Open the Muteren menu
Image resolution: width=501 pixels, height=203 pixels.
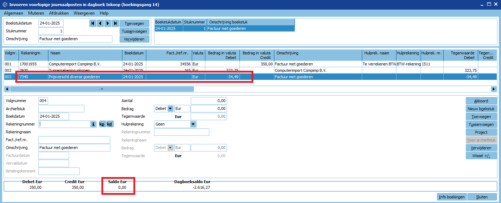click(x=36, y=13)
